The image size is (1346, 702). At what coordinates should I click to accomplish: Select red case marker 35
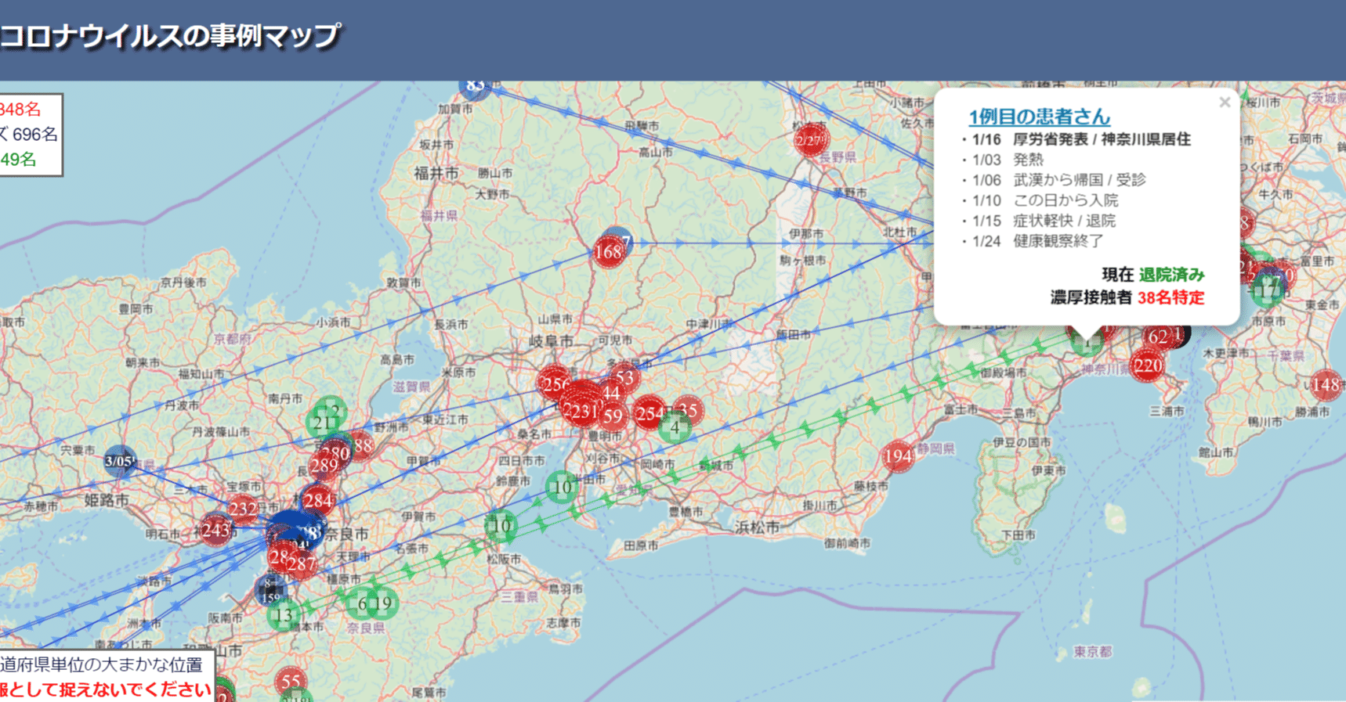click(688, 410)
